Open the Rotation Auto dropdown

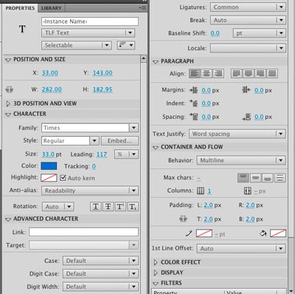click(58, 207)
